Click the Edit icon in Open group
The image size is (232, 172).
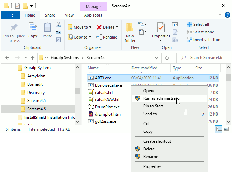coord(175,32)
